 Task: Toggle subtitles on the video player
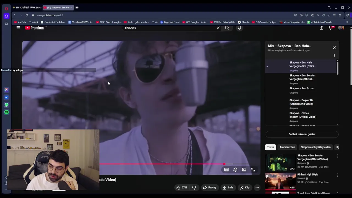(x=226, y=170)
